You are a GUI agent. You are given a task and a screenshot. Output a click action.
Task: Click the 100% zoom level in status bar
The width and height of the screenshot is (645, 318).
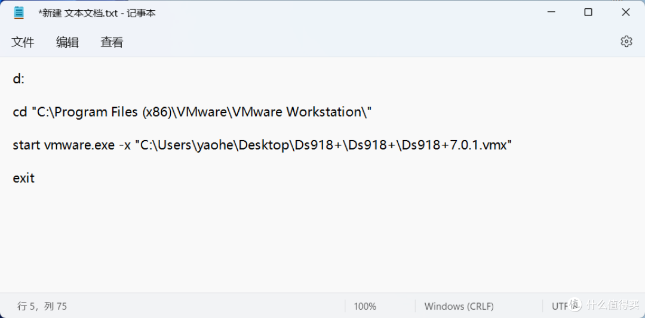click(x=365, y=306)
